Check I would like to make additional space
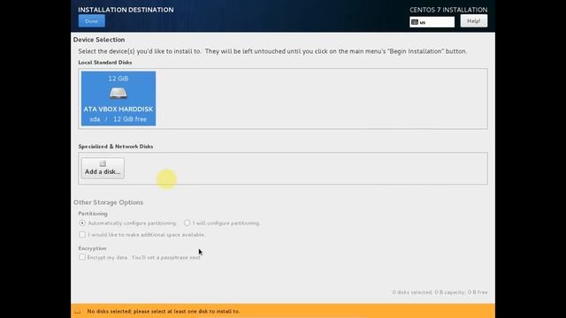 [82, 235]
